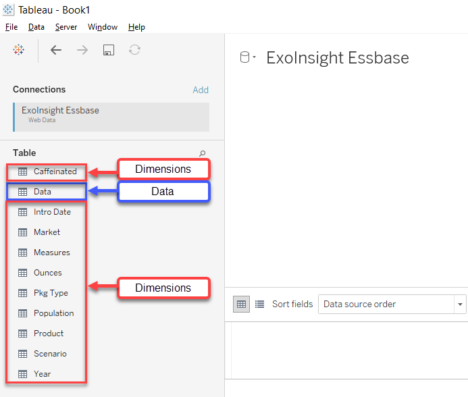Open the Data menu

click(36, 27)
